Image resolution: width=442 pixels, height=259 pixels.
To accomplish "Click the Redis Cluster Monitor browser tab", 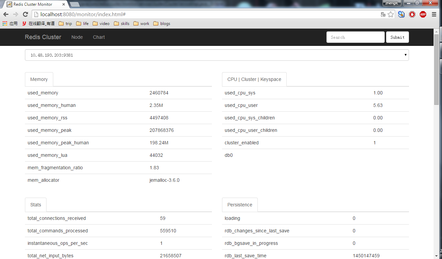I will [x=35, y=4].
